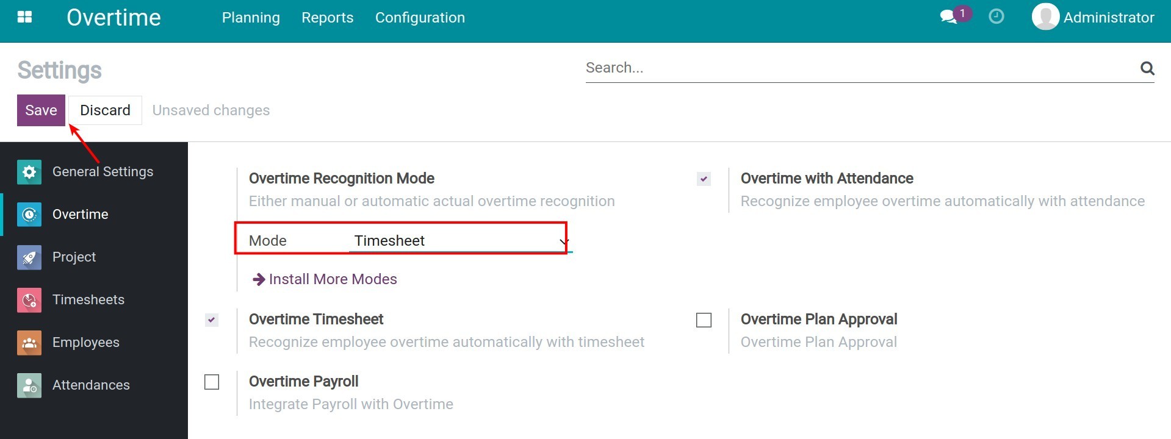The image size is (1171, 439).
Task: Open the Timesheets pie-clock icon
Action: tap(28, 299)
